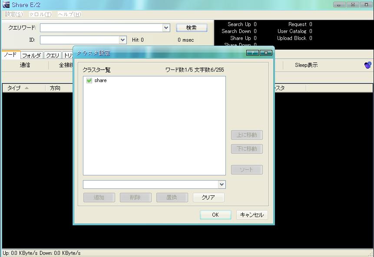Open the 設定(S) menu

[x=14, y=14]
